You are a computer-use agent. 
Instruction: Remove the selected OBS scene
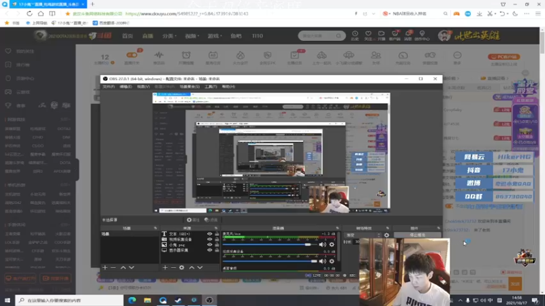pos(113,267)
